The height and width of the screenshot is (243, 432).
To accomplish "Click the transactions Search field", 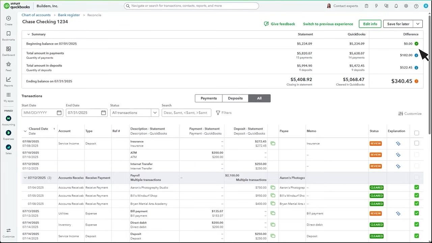I will pos(186,113).
